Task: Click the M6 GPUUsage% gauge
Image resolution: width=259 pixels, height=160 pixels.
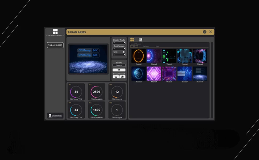Action: coord(117,110)
